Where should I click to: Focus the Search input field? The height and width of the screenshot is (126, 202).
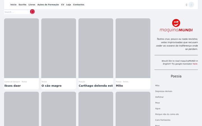tap(17, 12)
